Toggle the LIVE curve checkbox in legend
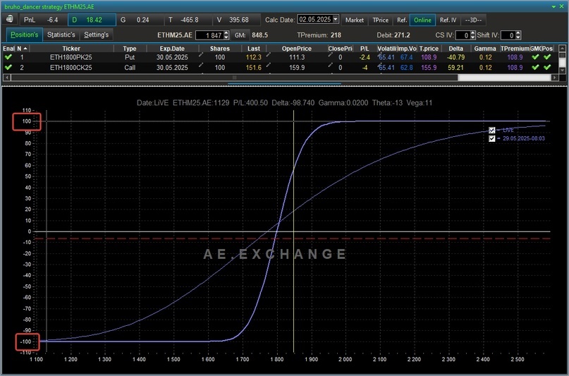The image size is (569, 376). click(x=491, y=130)
